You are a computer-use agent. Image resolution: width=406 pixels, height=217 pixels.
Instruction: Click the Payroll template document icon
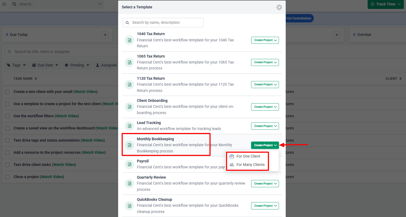point(129,164)
